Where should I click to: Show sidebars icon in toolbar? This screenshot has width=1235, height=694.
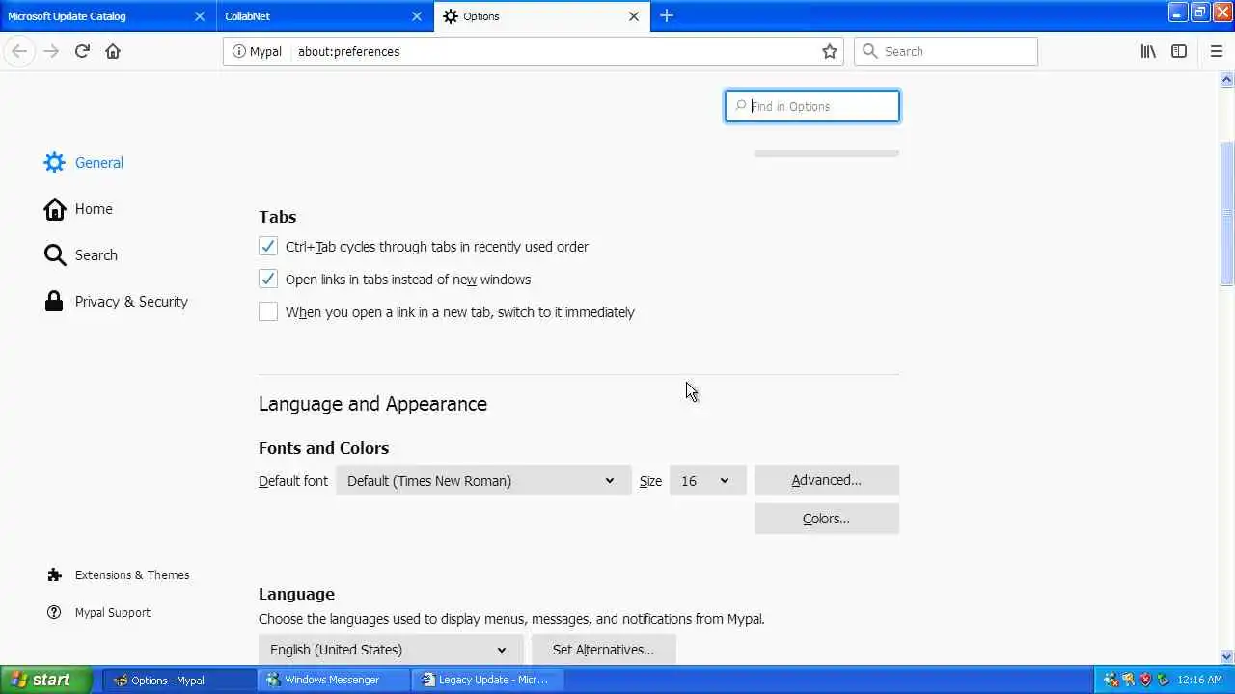pyautogui.click(x=1179, y=51)
